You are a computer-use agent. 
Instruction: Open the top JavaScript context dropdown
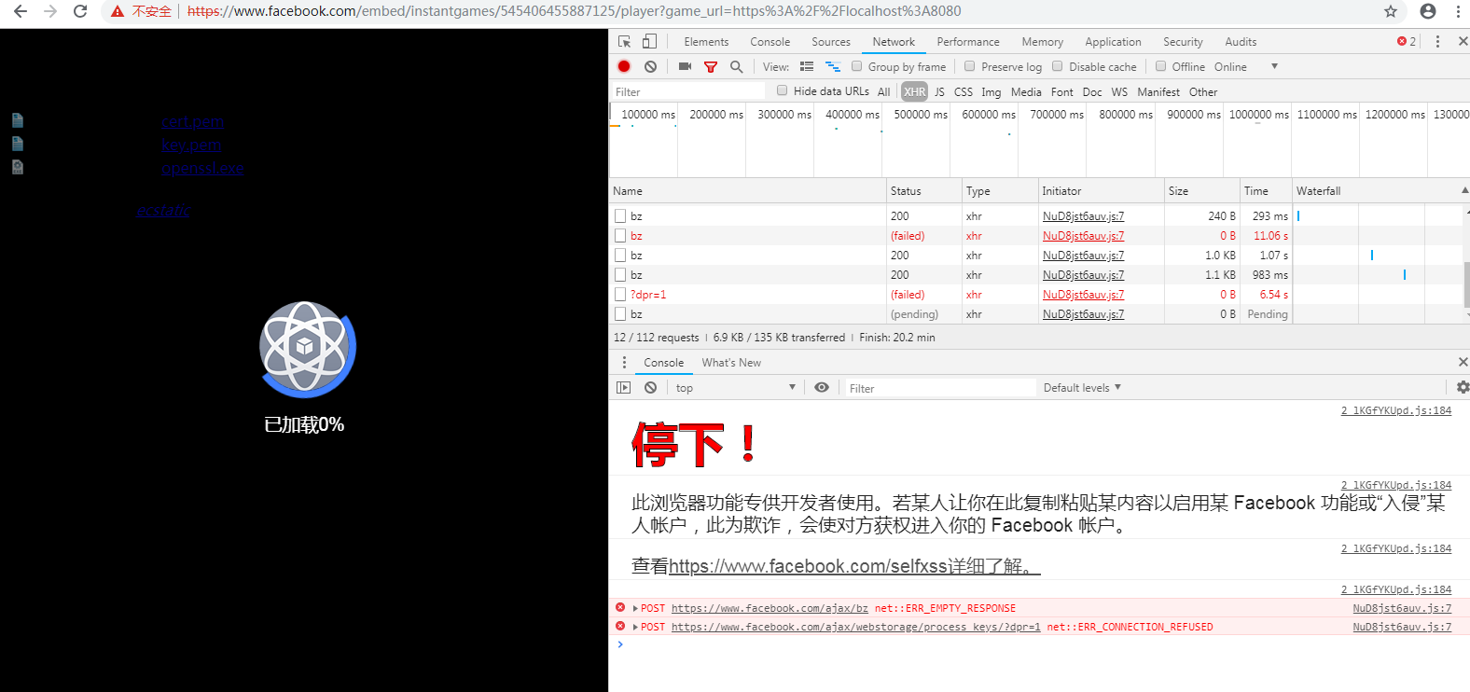(x=735, y=388)
